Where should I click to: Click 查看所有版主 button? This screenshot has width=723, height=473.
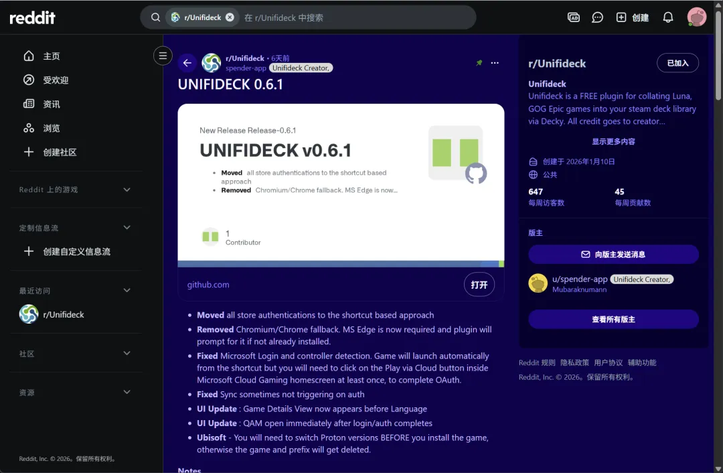pyautogui.click(x=613, y=320)
